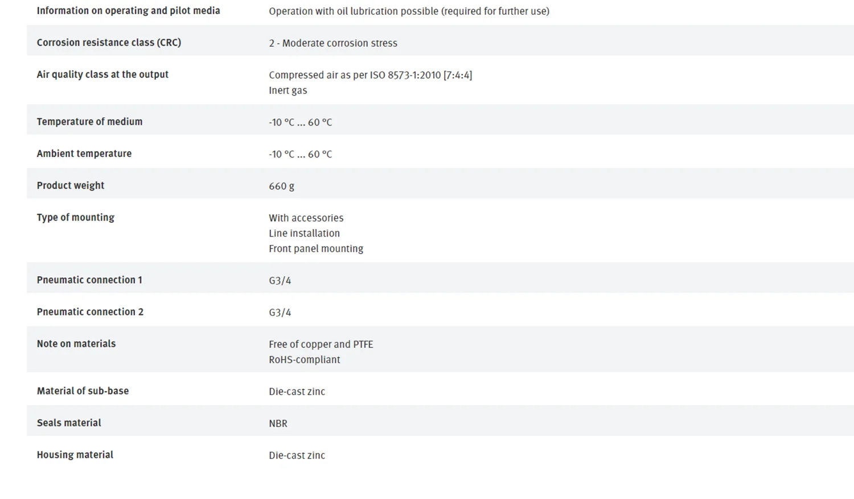Select the '2 - Moderate corrosion stress' value
This screenshot has height=499, width=854.
click(x=333, y=43)
